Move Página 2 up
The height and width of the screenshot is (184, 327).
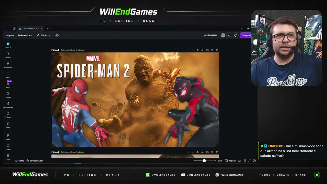pyautogui.click(x=188, y=152)
